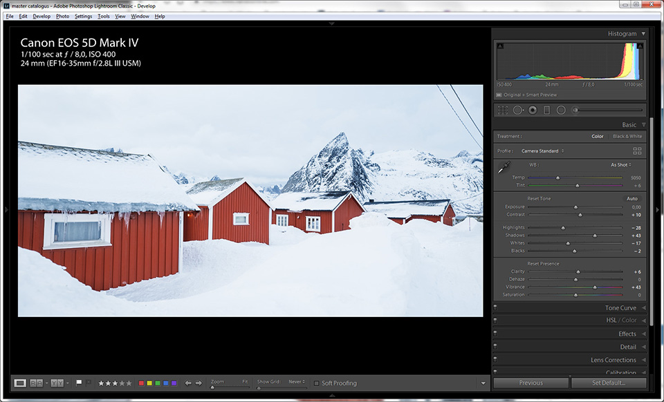Collapse the Histogram panel triangle
The height and width of the screenshot is (402, 664).
pyautogui.click(x=643, y=33)
